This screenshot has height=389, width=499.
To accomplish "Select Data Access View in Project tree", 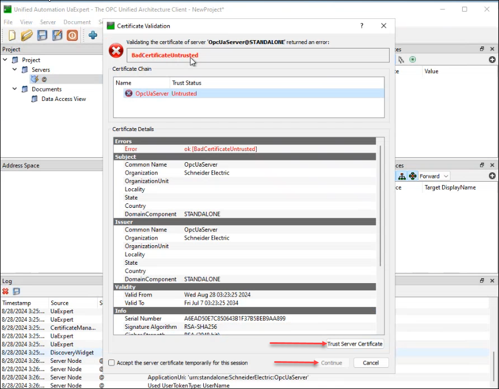I will pyautogui.click(x=64, y=99).
